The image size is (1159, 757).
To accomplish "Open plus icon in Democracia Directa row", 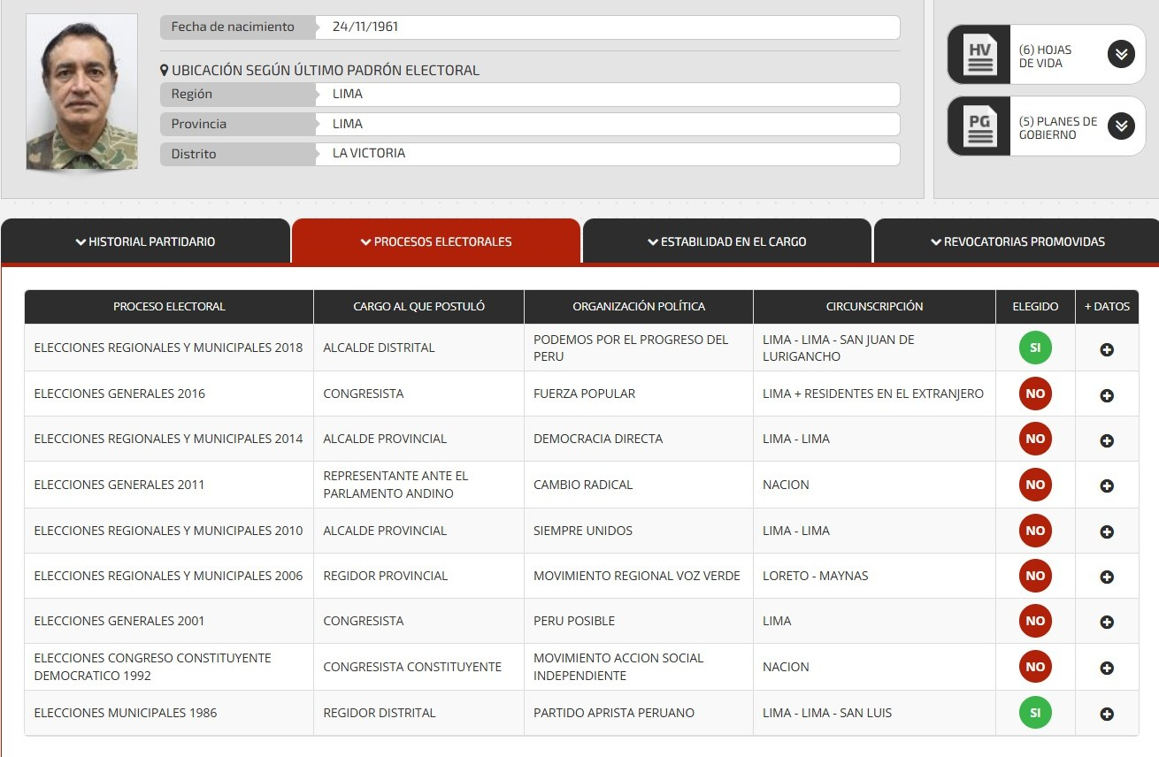I will (x=1106, y=440).
